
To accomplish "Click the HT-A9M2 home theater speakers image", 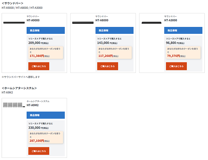I will coord(14,105).
